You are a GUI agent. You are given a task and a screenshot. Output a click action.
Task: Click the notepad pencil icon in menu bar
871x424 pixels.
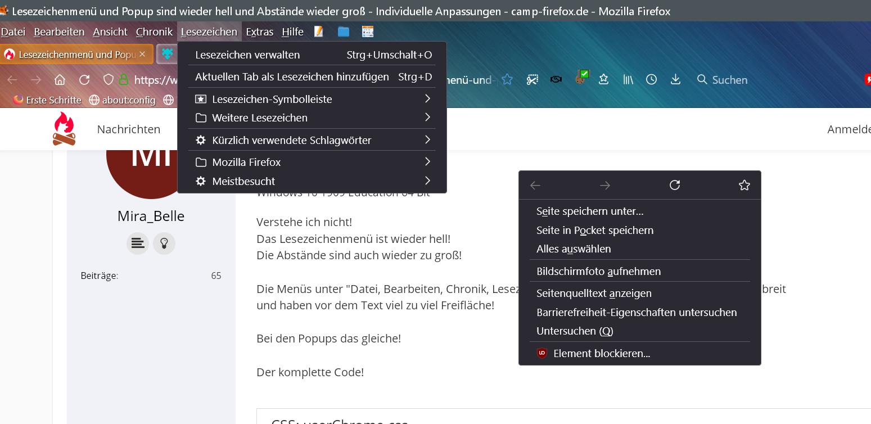tap(319, 32)
